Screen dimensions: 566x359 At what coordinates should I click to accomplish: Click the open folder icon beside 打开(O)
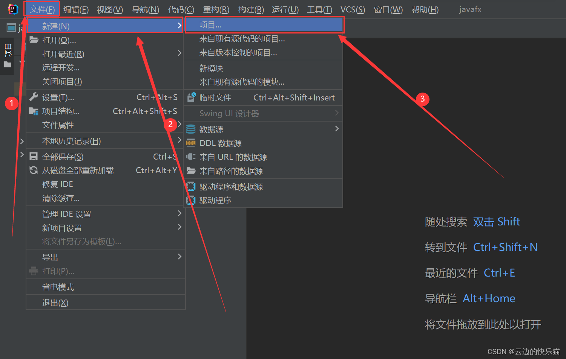point(34,40)
